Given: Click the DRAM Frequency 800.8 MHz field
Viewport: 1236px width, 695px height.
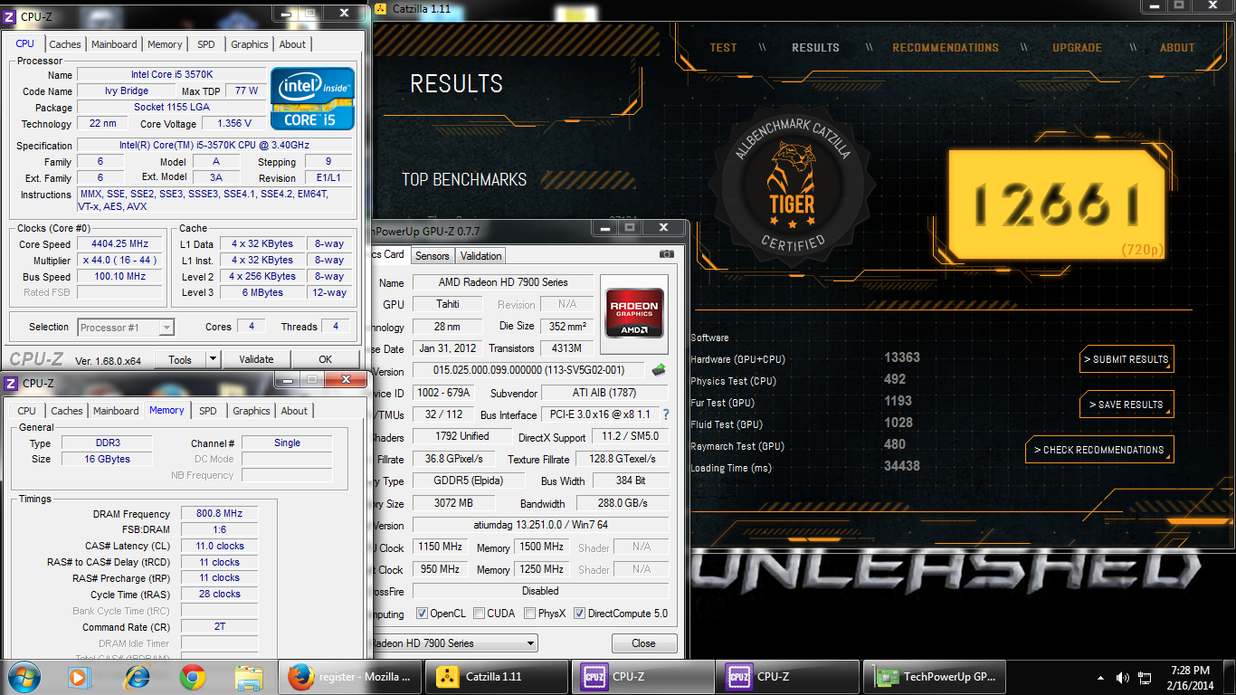Looking at the screenshot, I should [220, 514].
